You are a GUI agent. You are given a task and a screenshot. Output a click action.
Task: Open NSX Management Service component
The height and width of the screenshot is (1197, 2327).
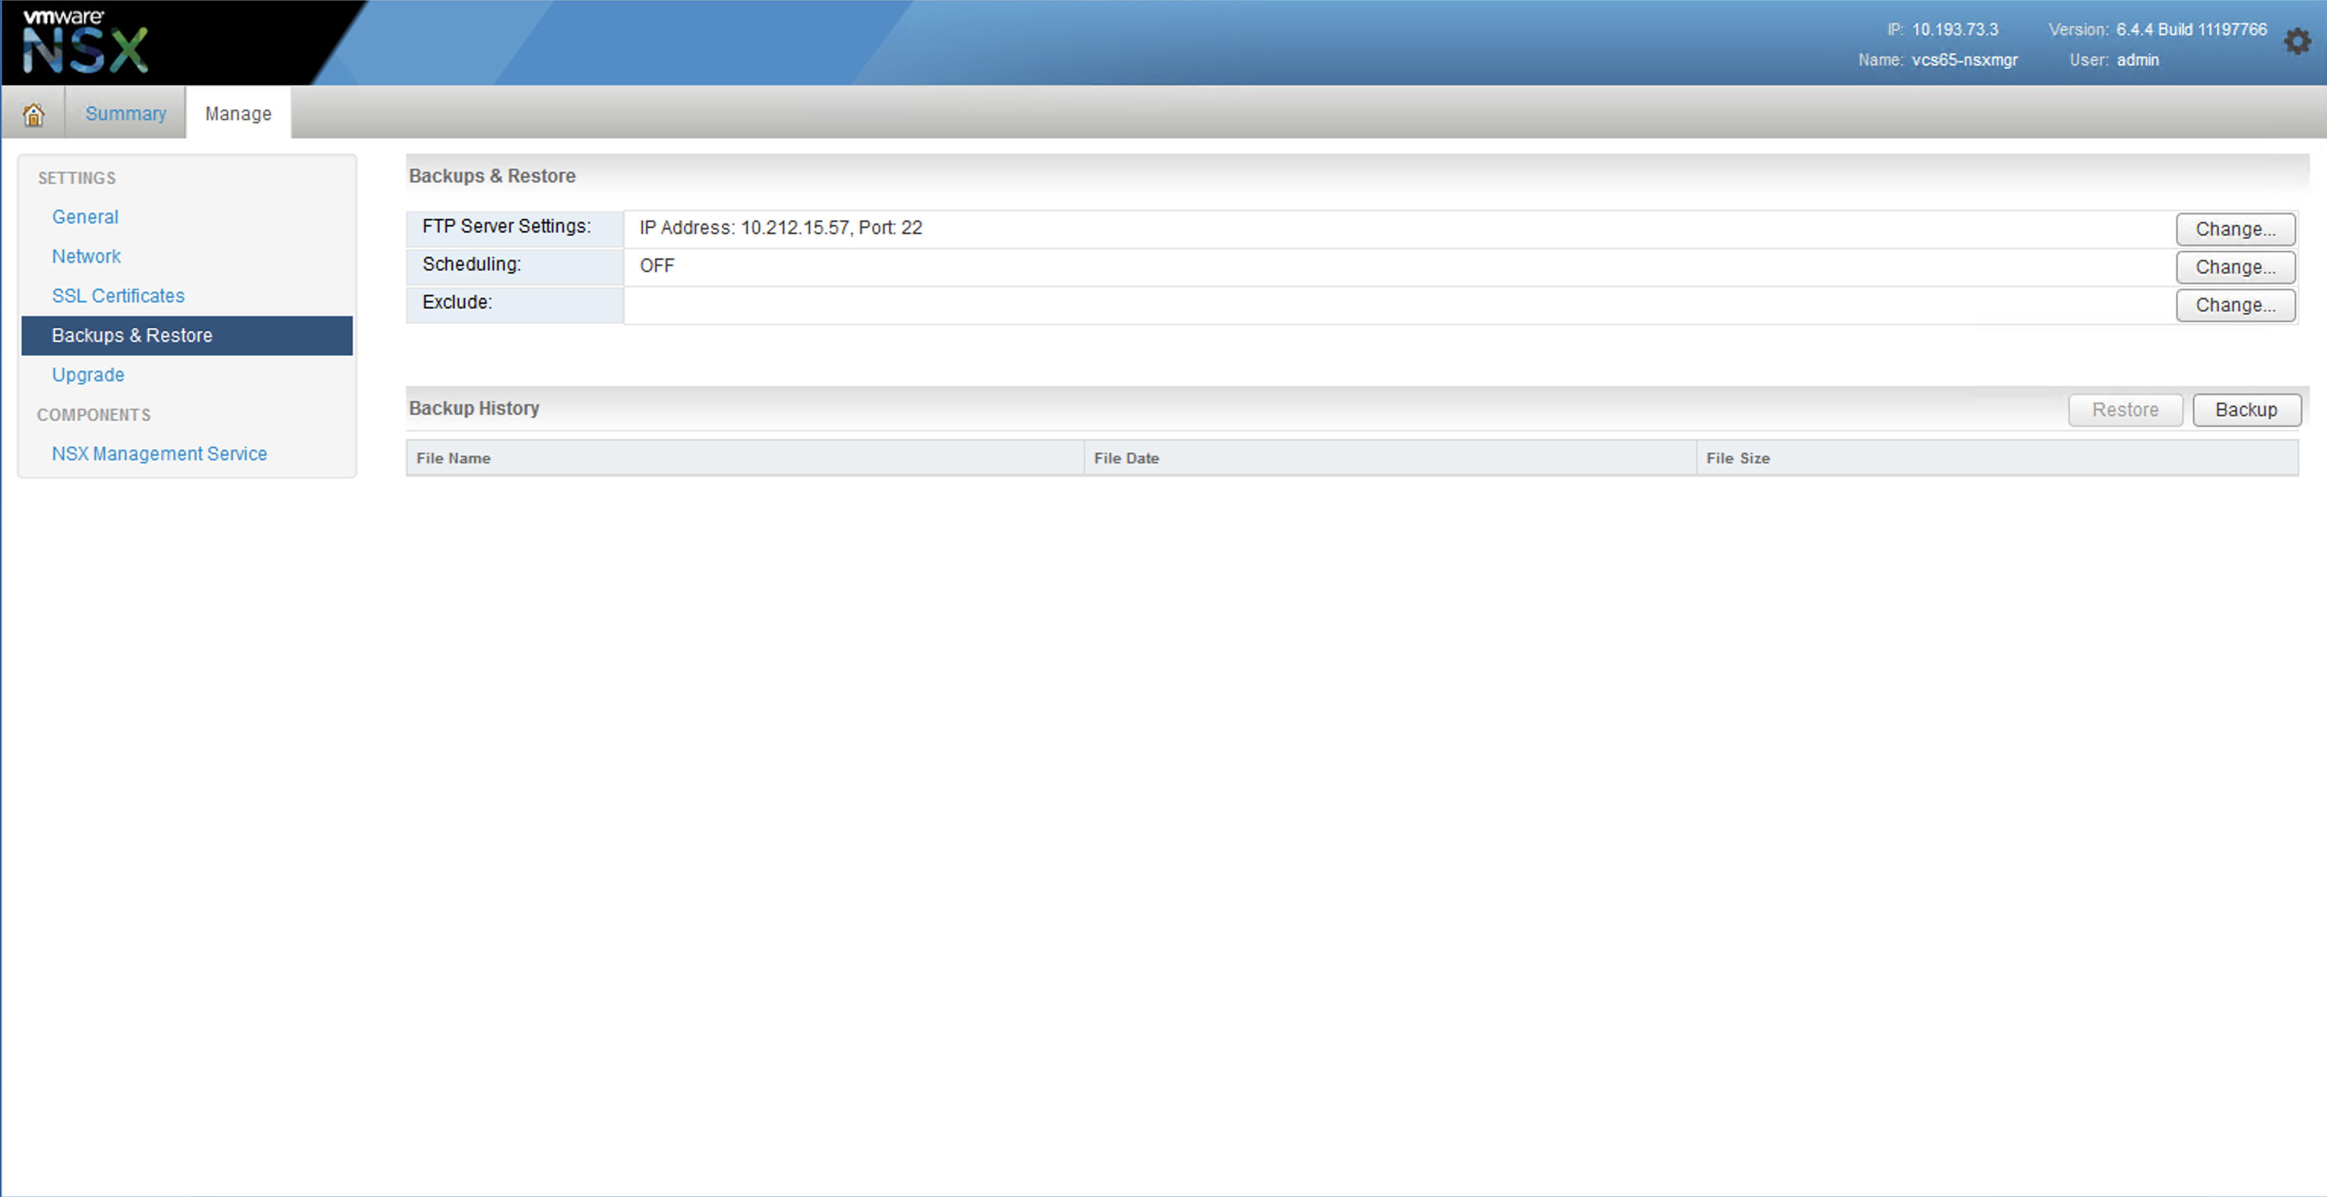tap(159, 454)
